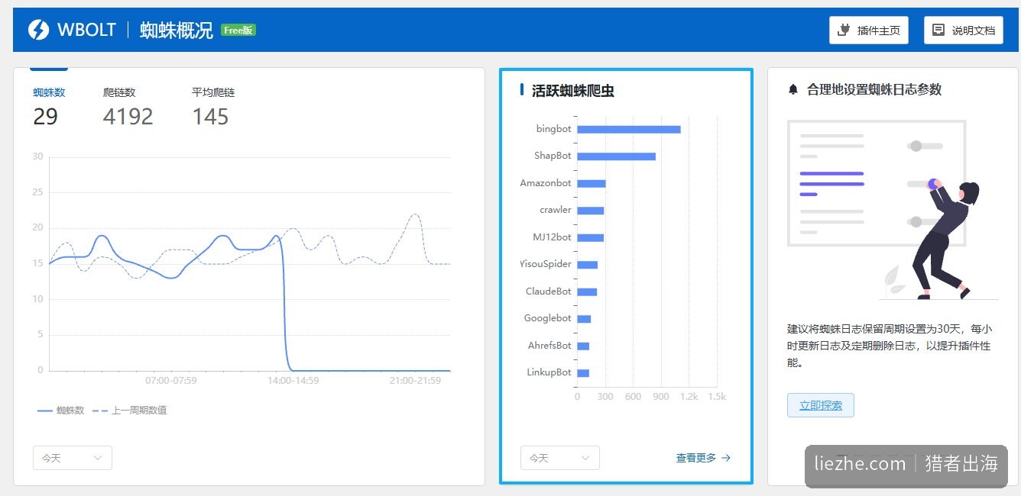Click the 建议将蜘蛛日志保留周期 tip paragraph
Screen dimensions: 1021x496
point(890,346)
